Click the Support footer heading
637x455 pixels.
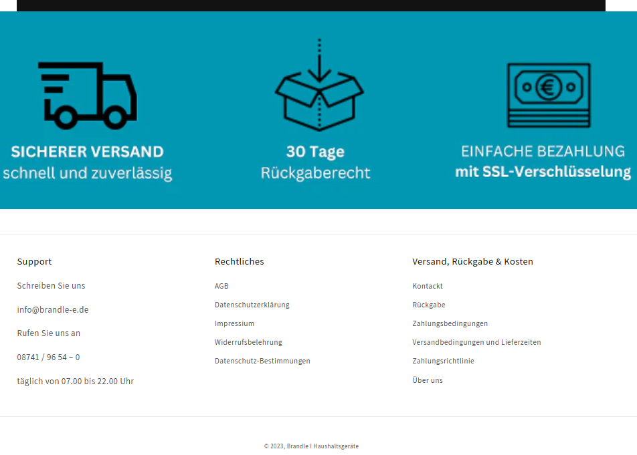[35, 261]
